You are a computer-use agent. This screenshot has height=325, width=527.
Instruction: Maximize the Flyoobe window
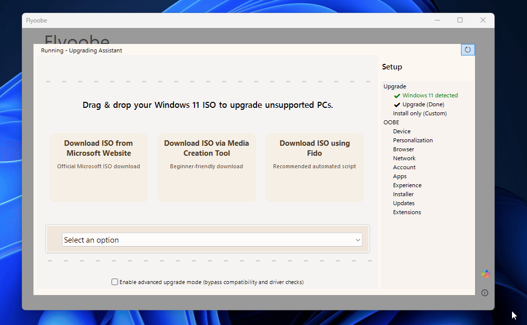pyautogui.click(x=460, y=20)
